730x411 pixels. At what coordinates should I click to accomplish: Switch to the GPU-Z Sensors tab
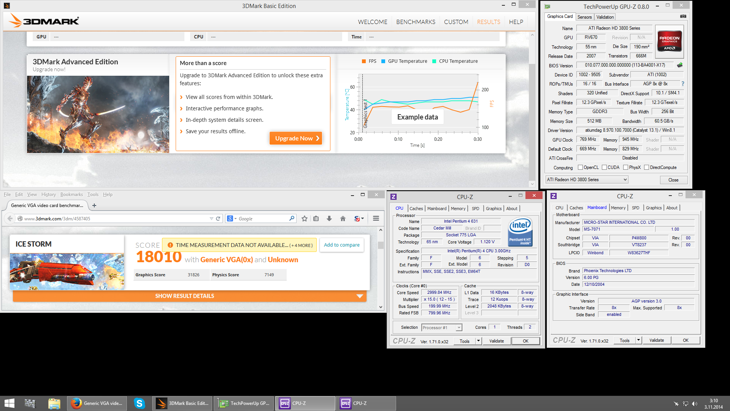coord(584,17)
